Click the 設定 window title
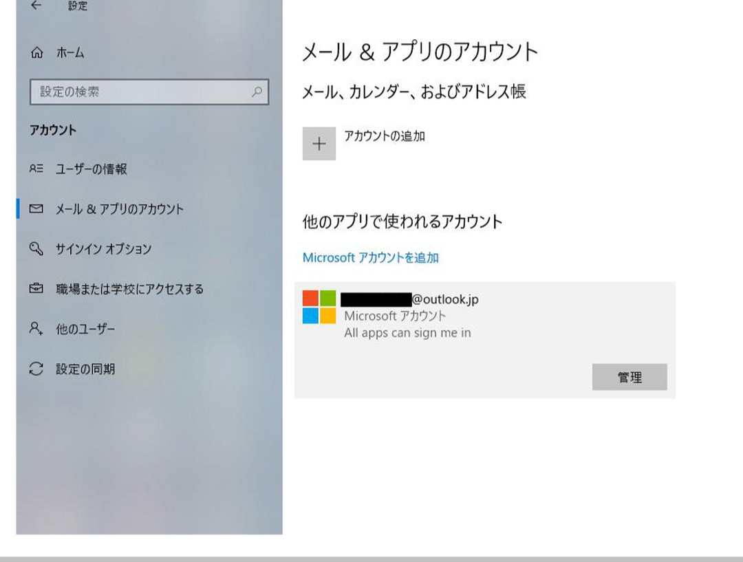 (x=78, y=6)
